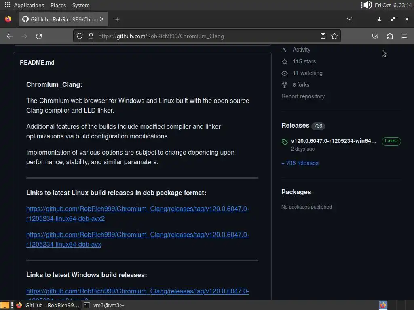Click the '2 days ago' release date
The image size is (414, 310).
tap(302, 149)
